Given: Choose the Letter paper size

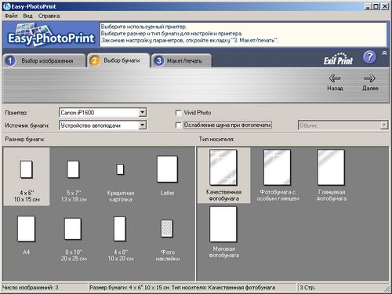Looking at the screenshot, I should pos(167,176).
